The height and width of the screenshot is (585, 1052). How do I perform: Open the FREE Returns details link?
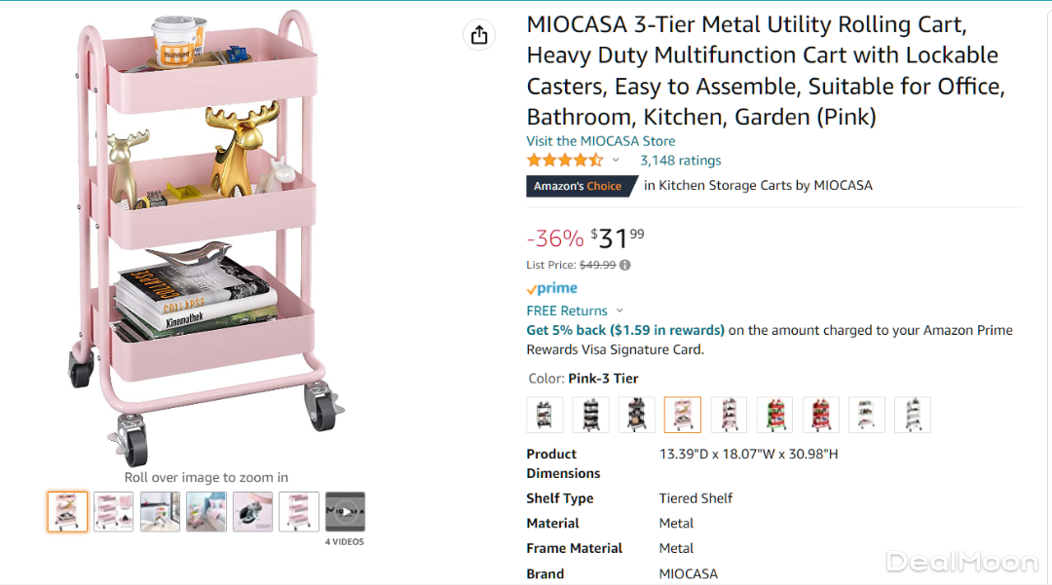(x=567, y=311)
